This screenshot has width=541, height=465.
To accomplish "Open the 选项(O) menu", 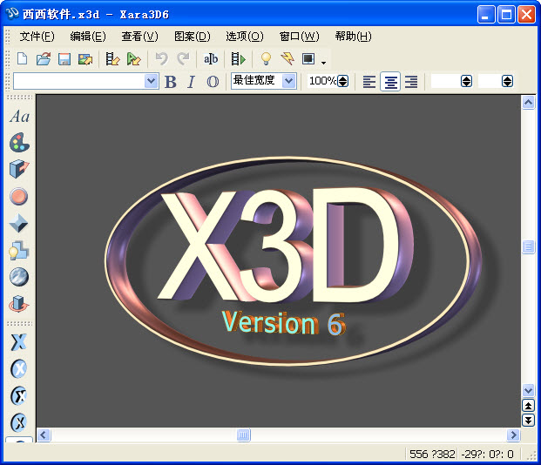I will pyautogui.click(x=244, y=37).
